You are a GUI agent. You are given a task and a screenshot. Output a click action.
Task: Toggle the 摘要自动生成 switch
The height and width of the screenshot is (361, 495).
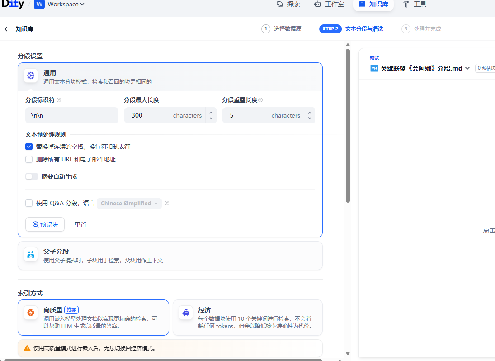[32, 176]
